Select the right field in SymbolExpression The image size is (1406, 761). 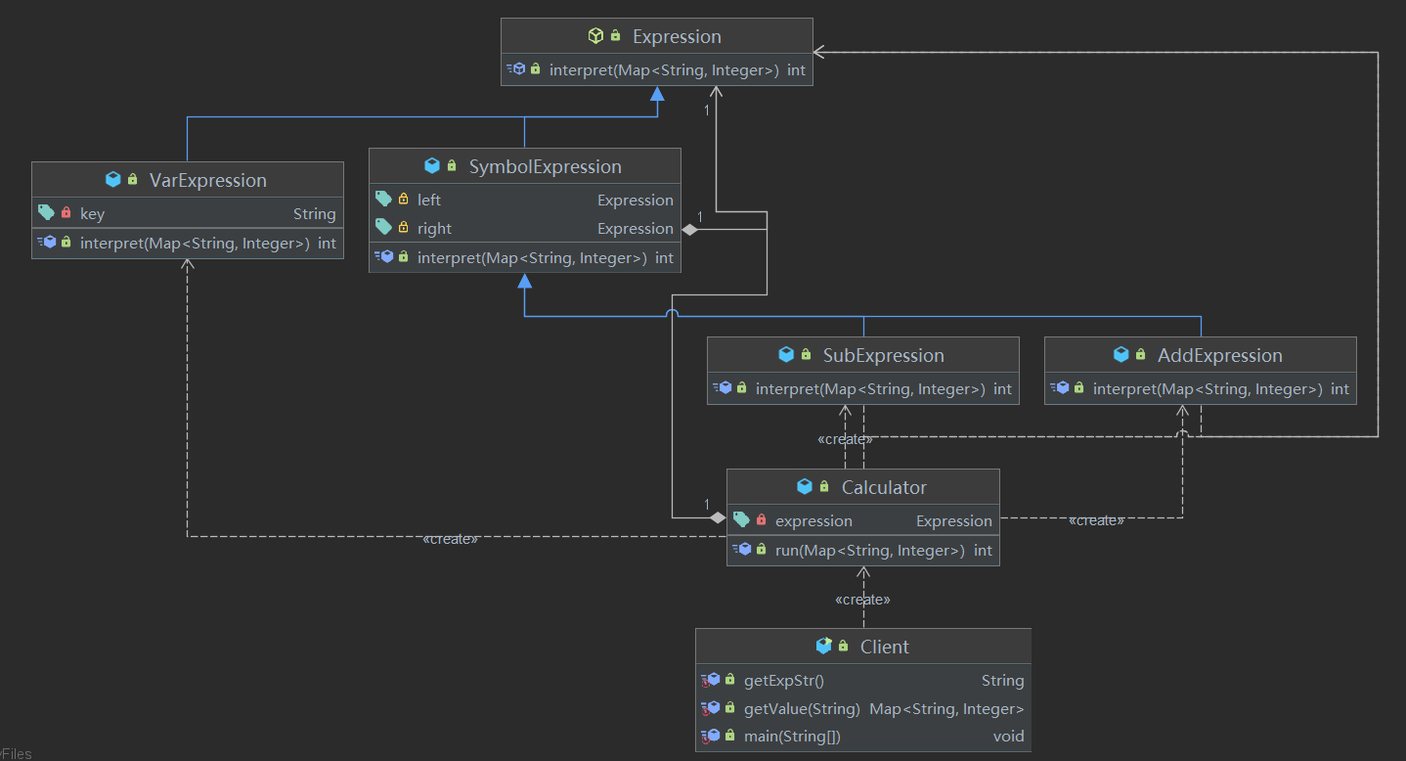point(434,228)
